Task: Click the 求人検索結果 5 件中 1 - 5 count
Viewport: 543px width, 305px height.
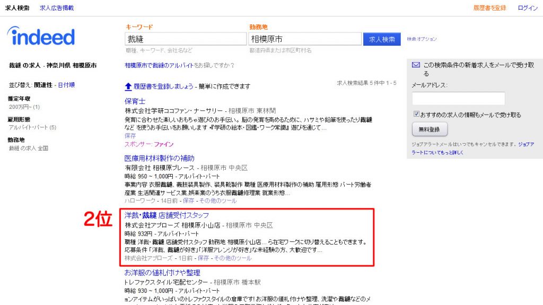Action: [367, 83]
